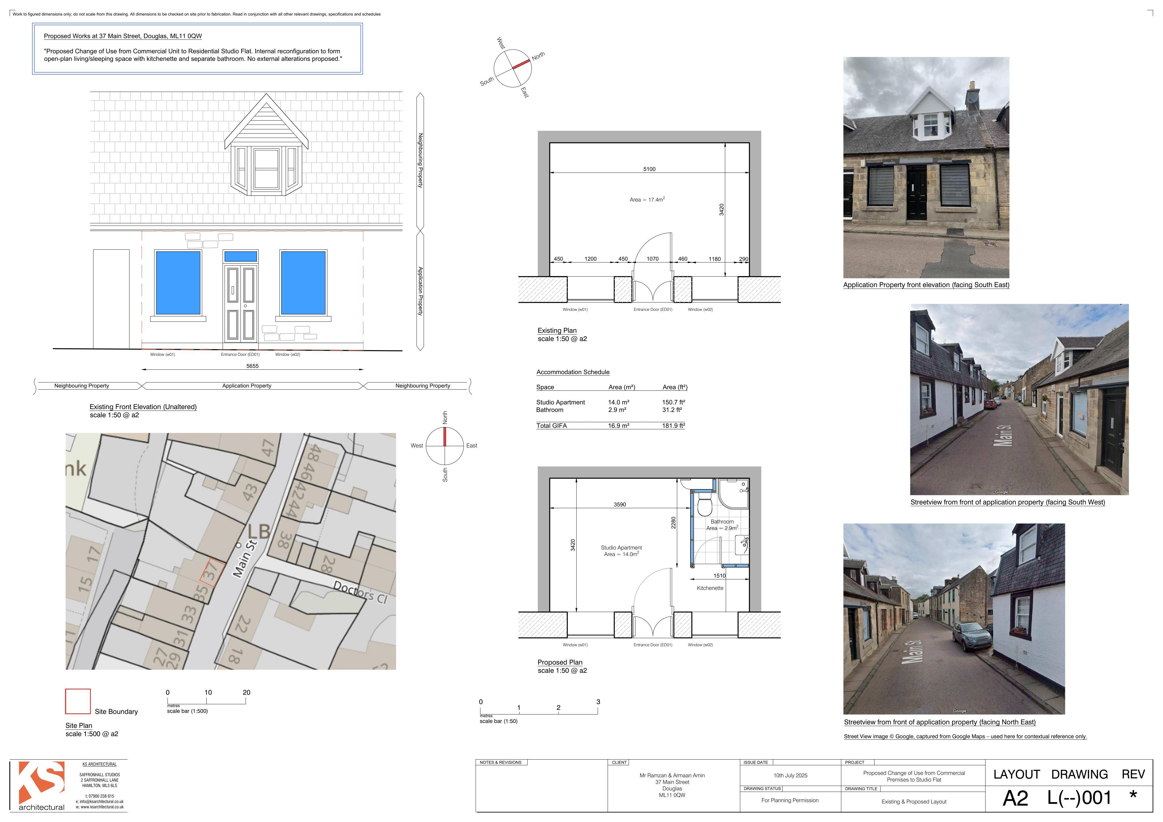Click the 'Accommodation Schedule' heading
This screenshot has width=1163, height=822.
point(573,372)
